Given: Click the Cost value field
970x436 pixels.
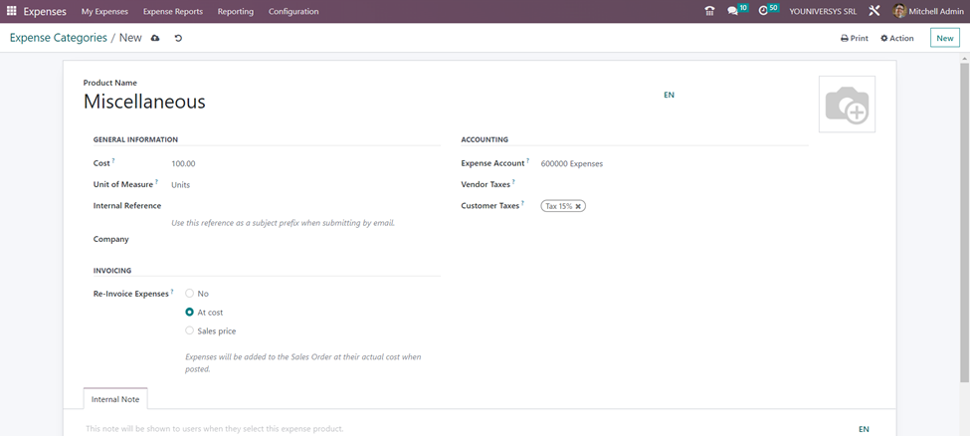Looking at the screenshot, I should pyautogui.click(x=298, y=163).
